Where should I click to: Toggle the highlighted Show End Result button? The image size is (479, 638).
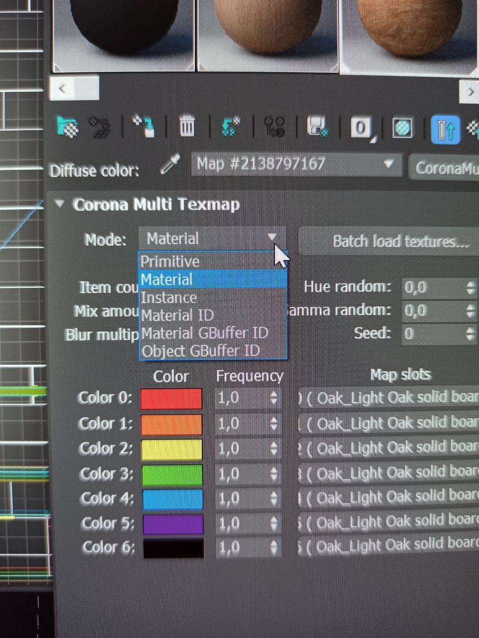445,130
